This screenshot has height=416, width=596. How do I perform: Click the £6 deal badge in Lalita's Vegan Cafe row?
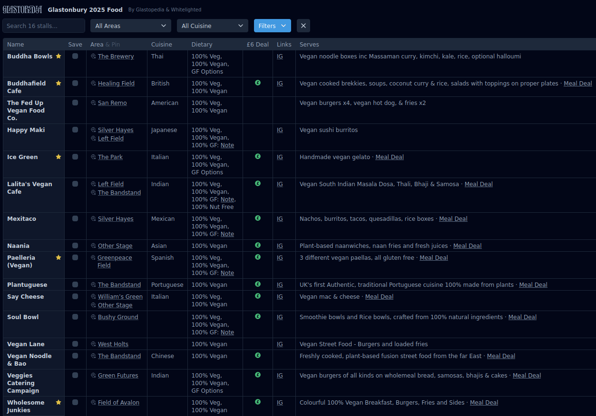tap(258, 183)
